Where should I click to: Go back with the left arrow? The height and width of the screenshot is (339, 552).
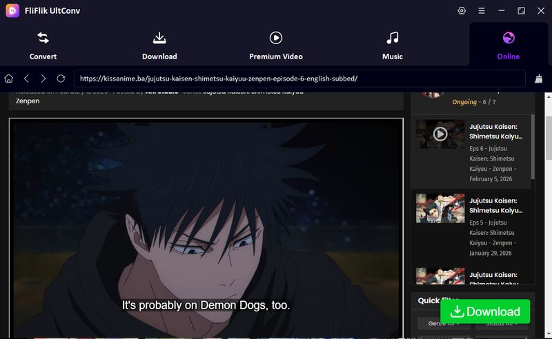(26, 79)
